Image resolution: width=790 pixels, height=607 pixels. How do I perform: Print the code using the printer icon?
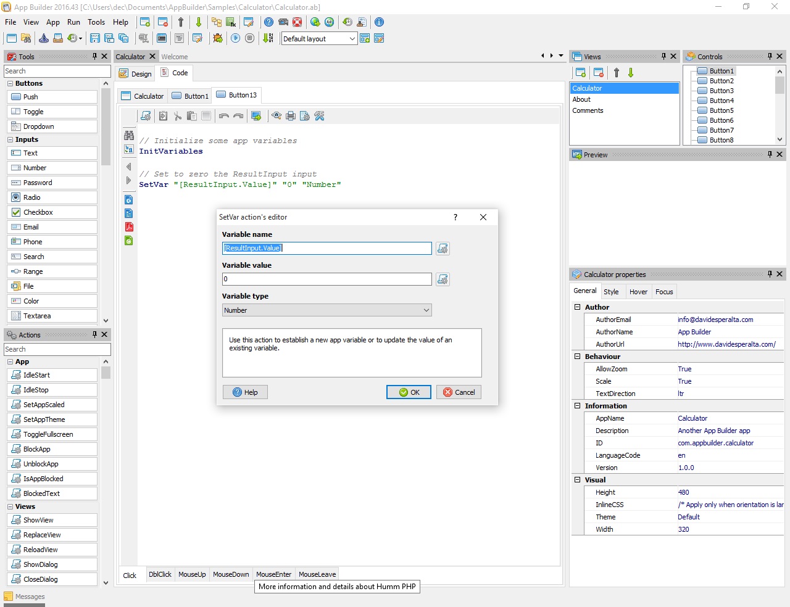pos(291,116)
